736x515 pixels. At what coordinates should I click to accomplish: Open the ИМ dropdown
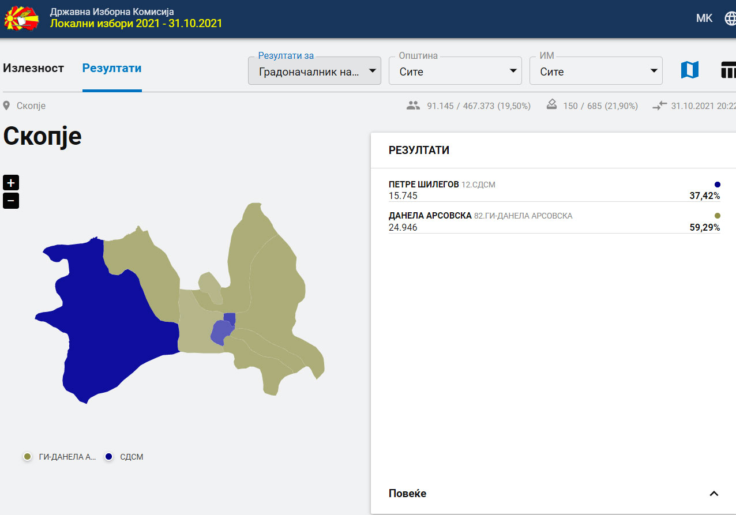[596, 71]
